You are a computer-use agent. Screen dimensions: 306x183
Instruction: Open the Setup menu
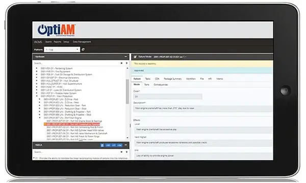click(x=66, y=42)
